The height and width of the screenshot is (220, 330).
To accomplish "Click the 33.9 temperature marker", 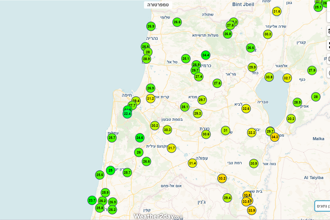I will [252, 210].
